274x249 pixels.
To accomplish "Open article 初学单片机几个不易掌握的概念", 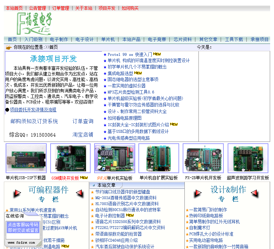I will click(x=137, y=67).
